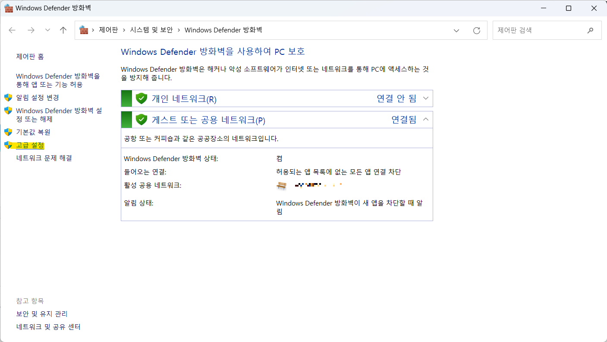Select 제어판 in the breadcrumb path

pyautogui.click(x=108, y=30)
